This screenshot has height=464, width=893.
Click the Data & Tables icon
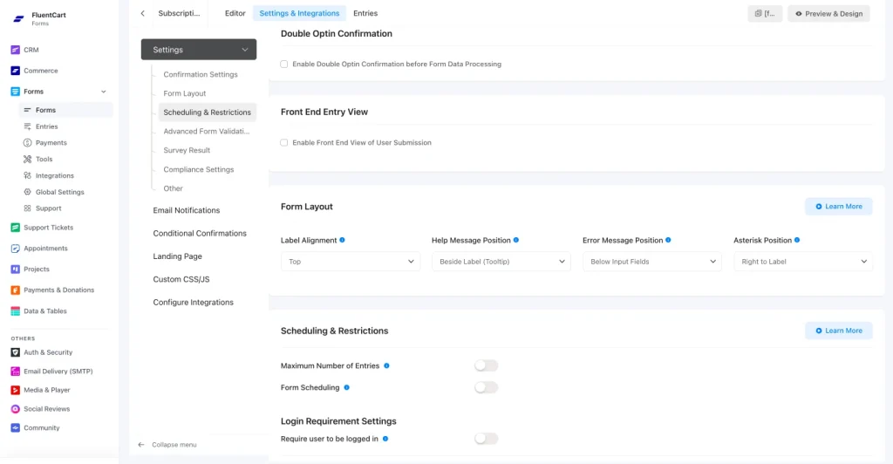pyautogui.click(x=16, y=310)
